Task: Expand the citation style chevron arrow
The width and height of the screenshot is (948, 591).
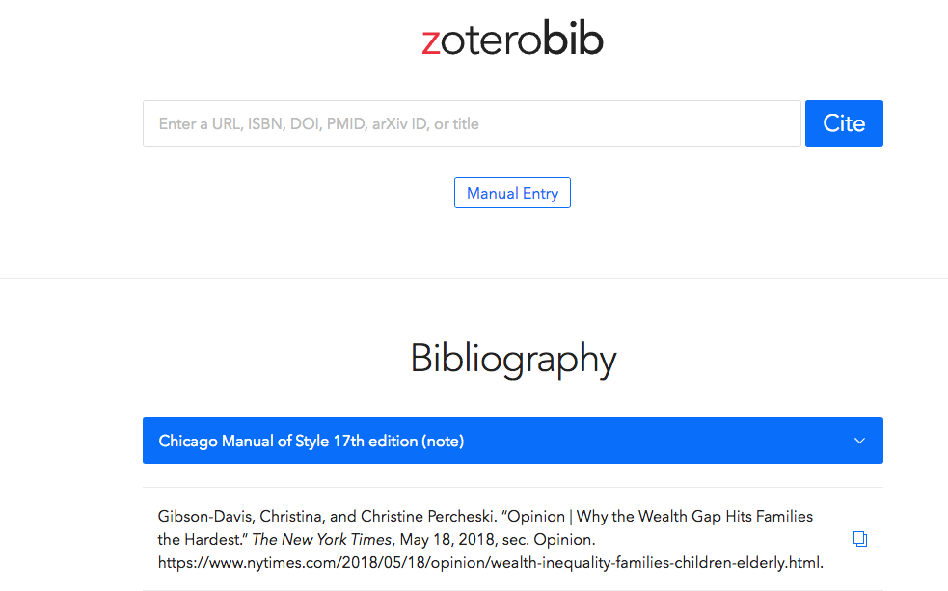Action: (859, 441)
